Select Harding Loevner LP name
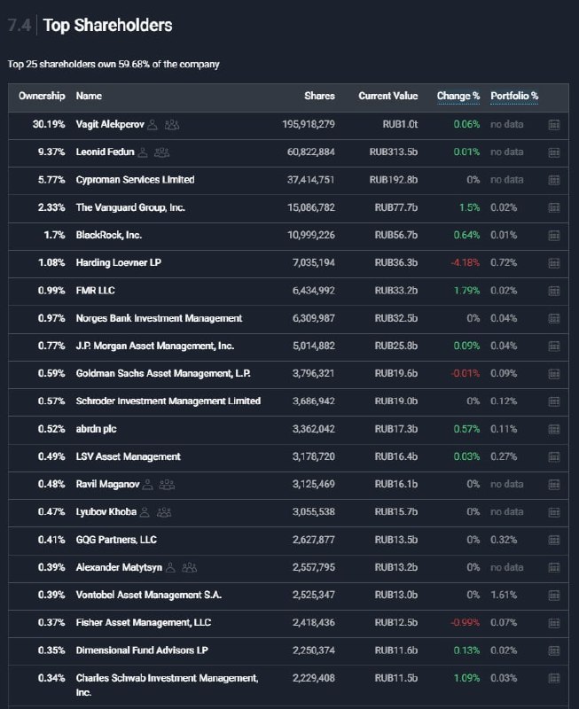This screenshot has height=709, width=579. pyautogui.click(x=119, y=262)
